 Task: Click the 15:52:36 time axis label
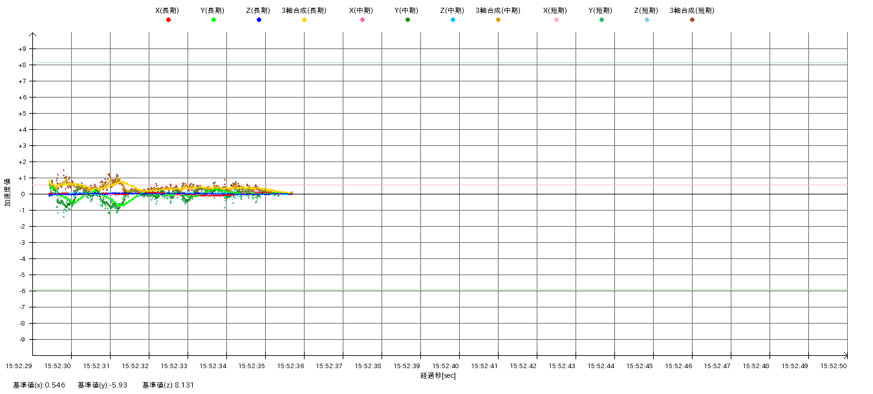point(290,366)
